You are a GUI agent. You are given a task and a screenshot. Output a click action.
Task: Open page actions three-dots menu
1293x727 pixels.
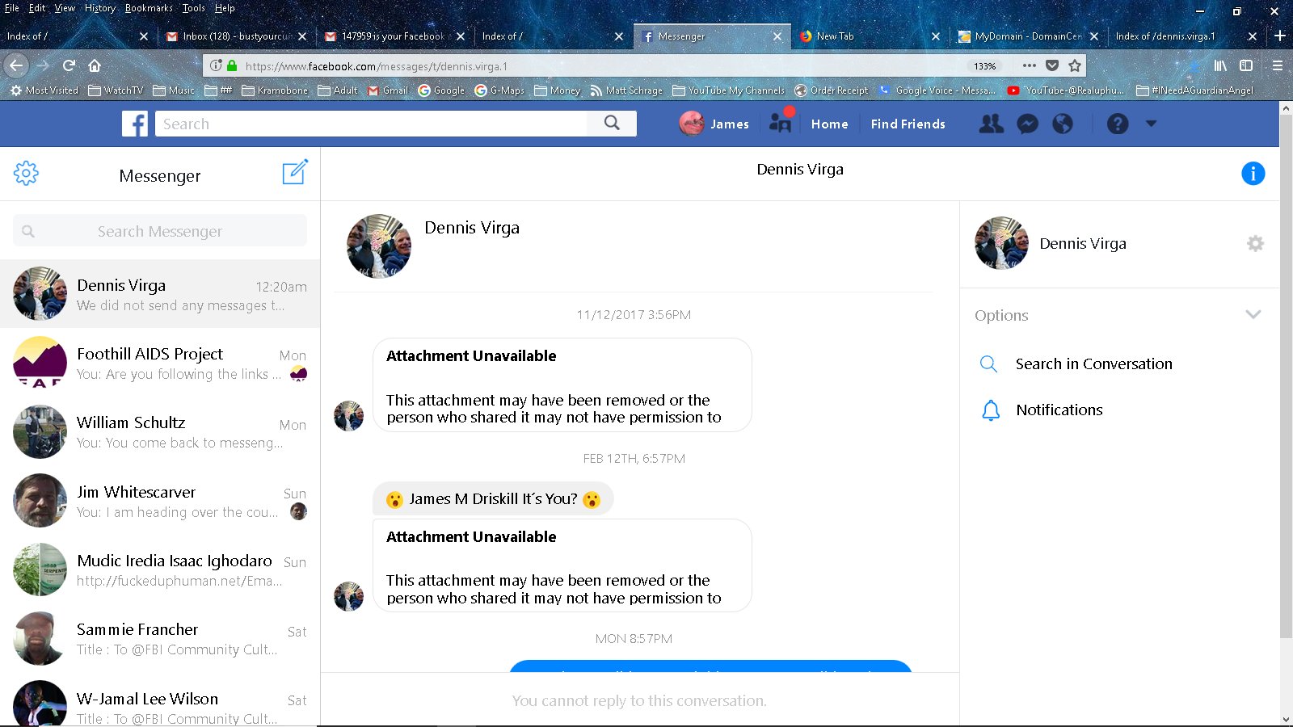click(x=1029, y=65)
